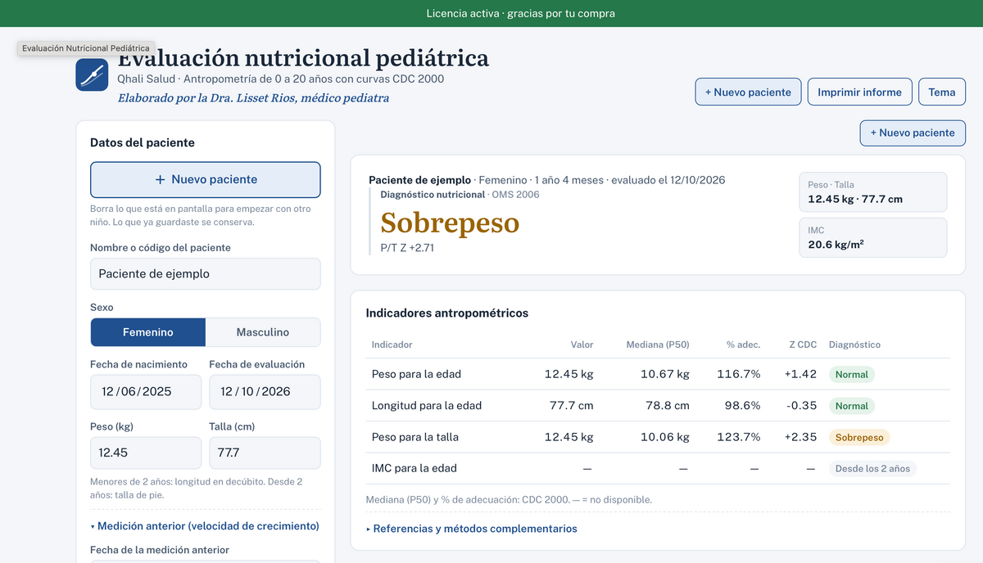
Task: Click the +2.35 Z score value
Action: point(800,437)
